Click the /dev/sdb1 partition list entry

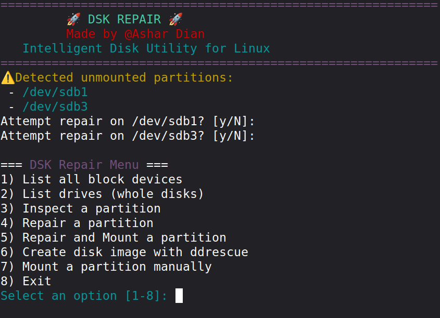pyautogui.click(x=55, y=92)
